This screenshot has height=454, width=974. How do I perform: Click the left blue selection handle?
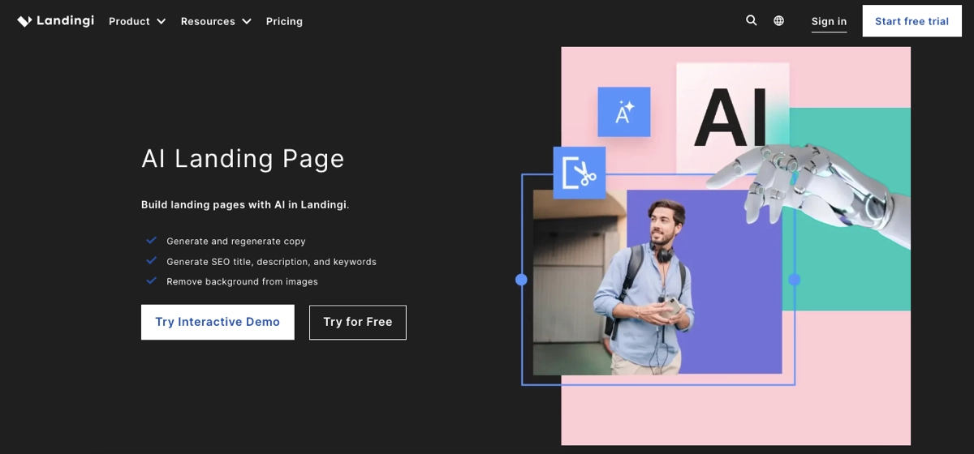point(521,280)
